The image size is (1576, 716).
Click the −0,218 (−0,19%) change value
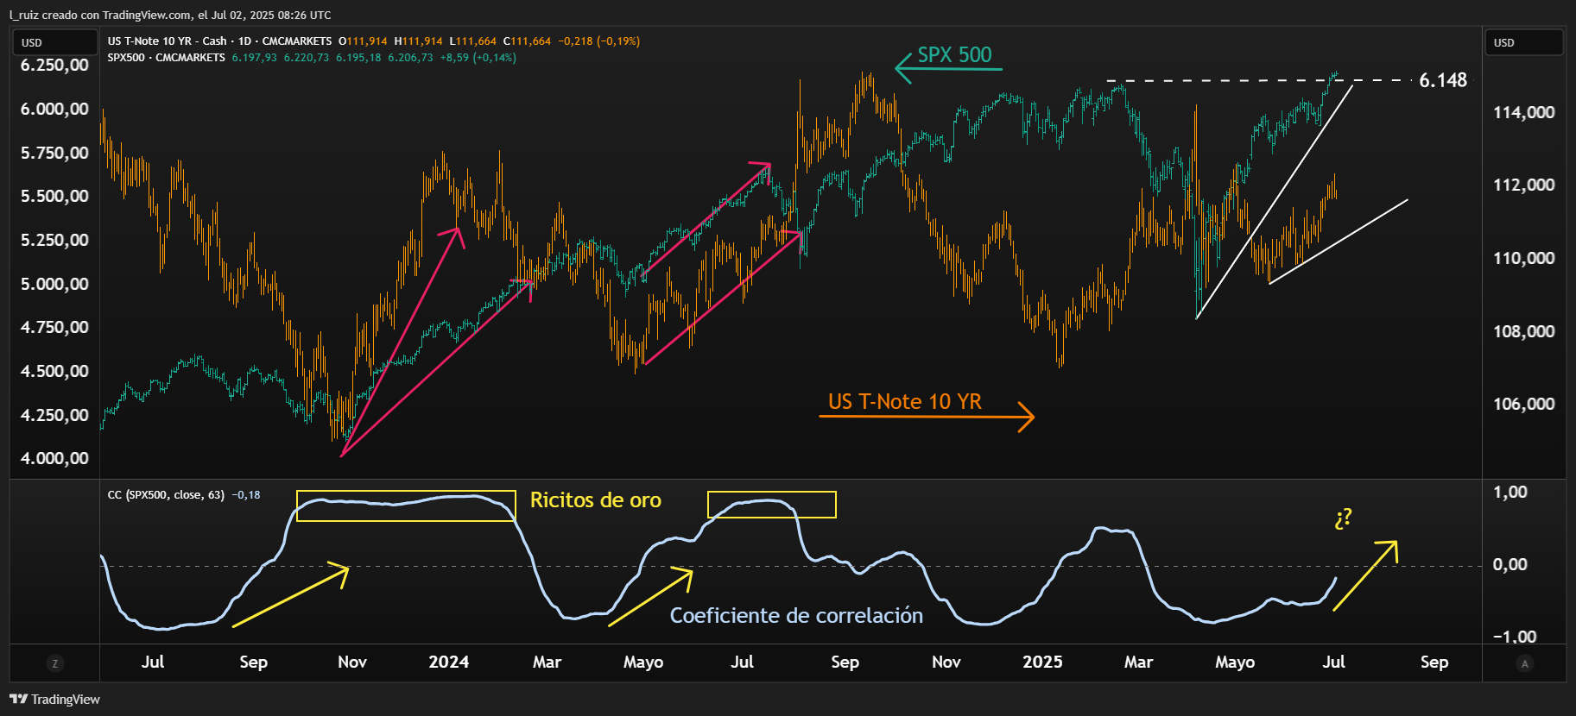pos(598,41)
